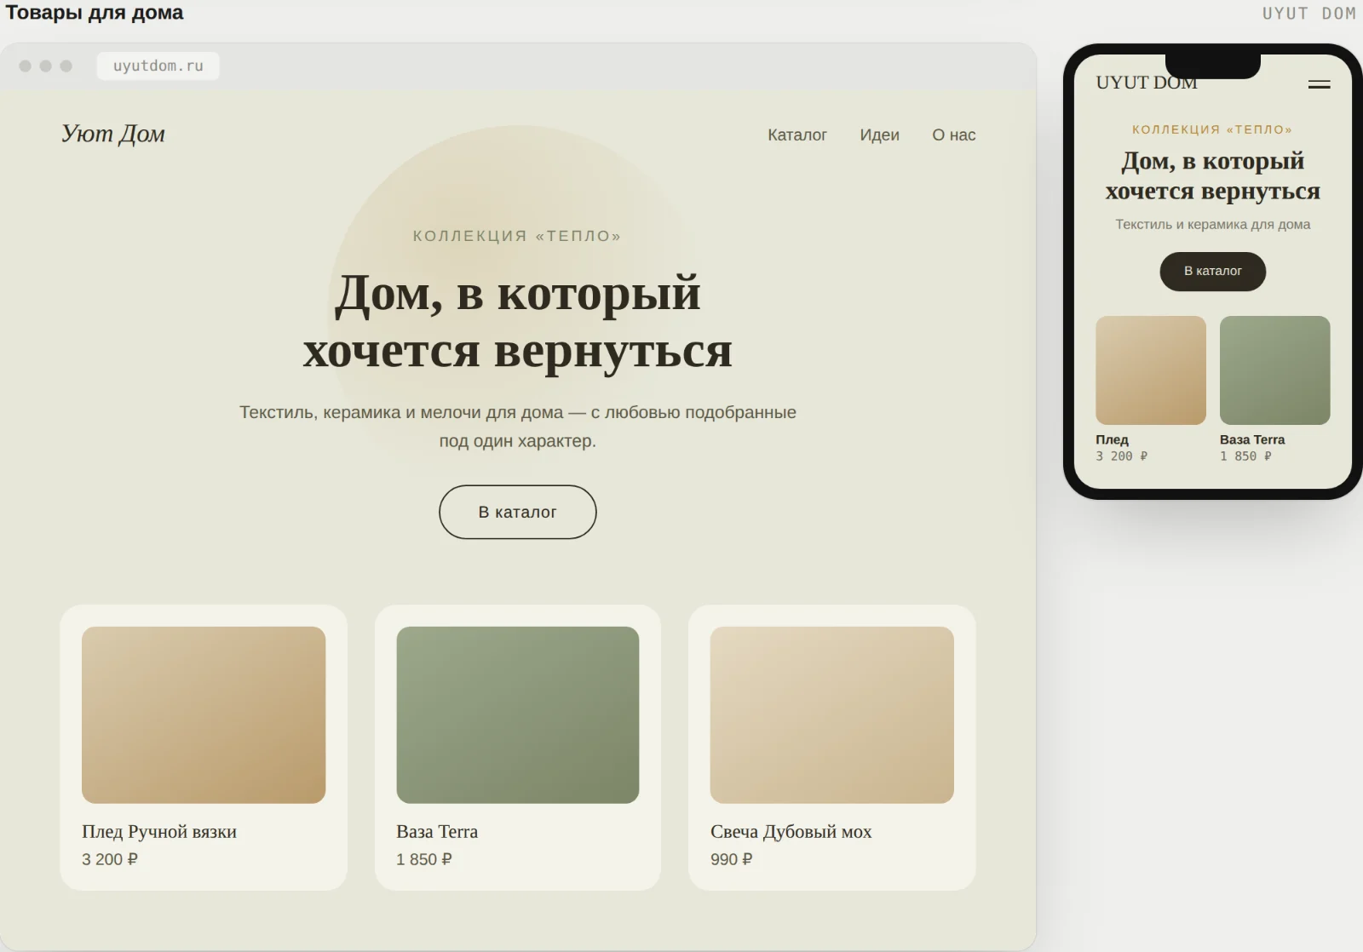
Task: Click the 1 850 ₽ price on desktop card
Action: tap(424, 859)
